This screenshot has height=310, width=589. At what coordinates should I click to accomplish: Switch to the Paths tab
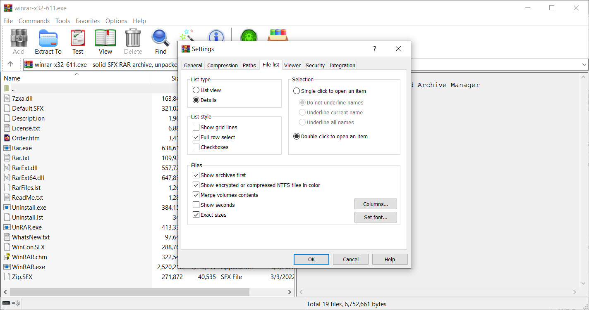[249, 65]
